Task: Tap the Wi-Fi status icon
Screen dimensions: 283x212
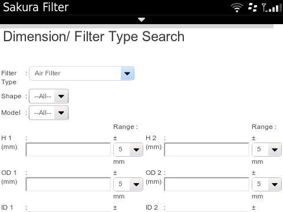Action: pyautogui.click(x=237, y=8)
